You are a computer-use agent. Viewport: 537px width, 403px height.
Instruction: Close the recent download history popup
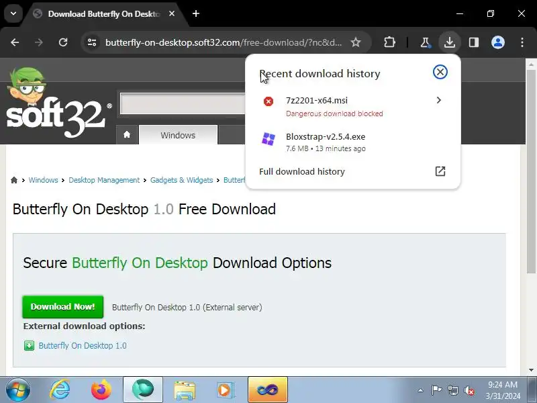click(440, 72)
